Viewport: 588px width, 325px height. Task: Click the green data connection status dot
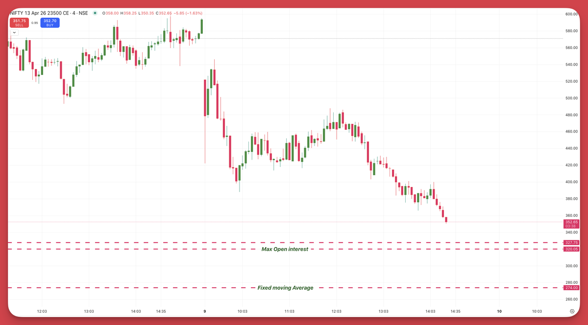95,13
